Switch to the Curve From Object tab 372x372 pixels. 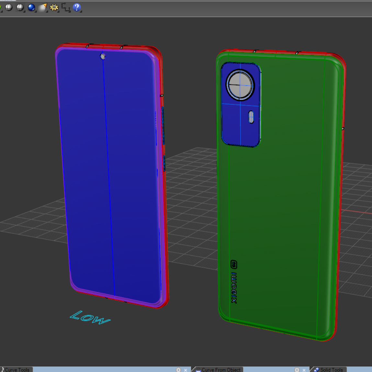(221, 369)
